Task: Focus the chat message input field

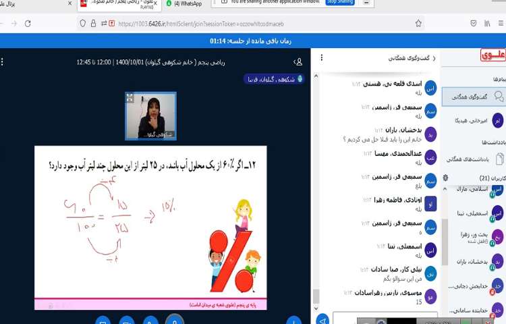Action: point(385,318)
